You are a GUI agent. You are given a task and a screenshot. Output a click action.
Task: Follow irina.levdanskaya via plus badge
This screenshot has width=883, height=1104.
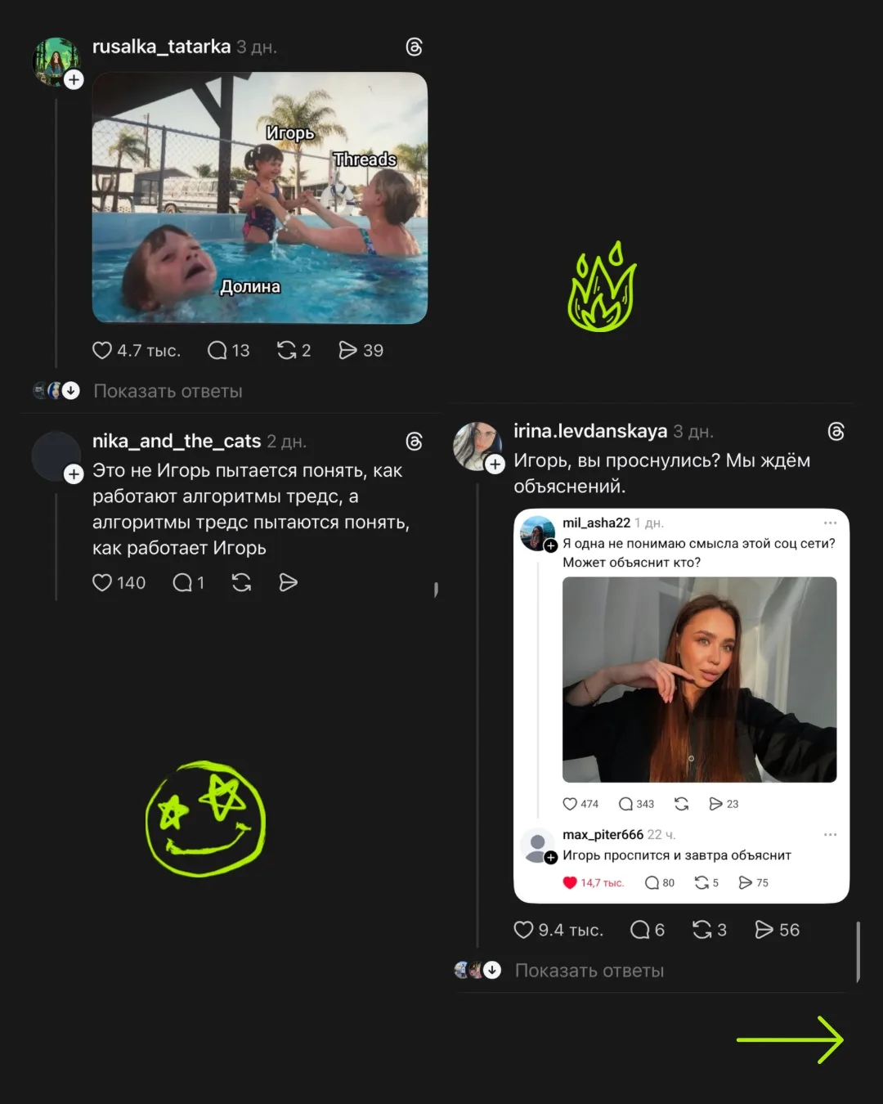coord(495,464)
